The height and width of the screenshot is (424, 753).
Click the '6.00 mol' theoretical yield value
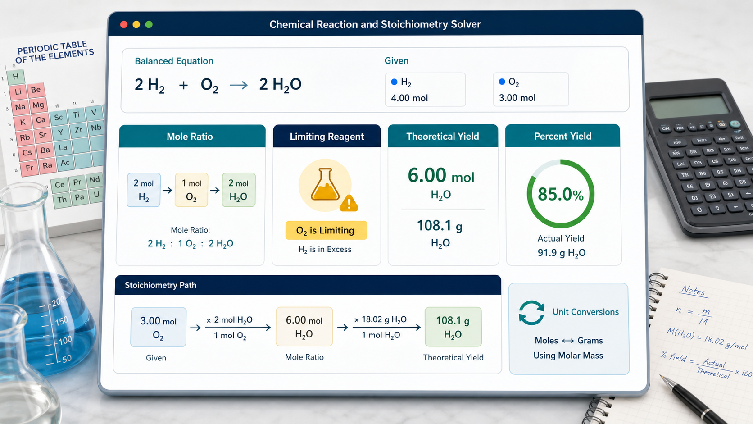[x=441, y=175]
